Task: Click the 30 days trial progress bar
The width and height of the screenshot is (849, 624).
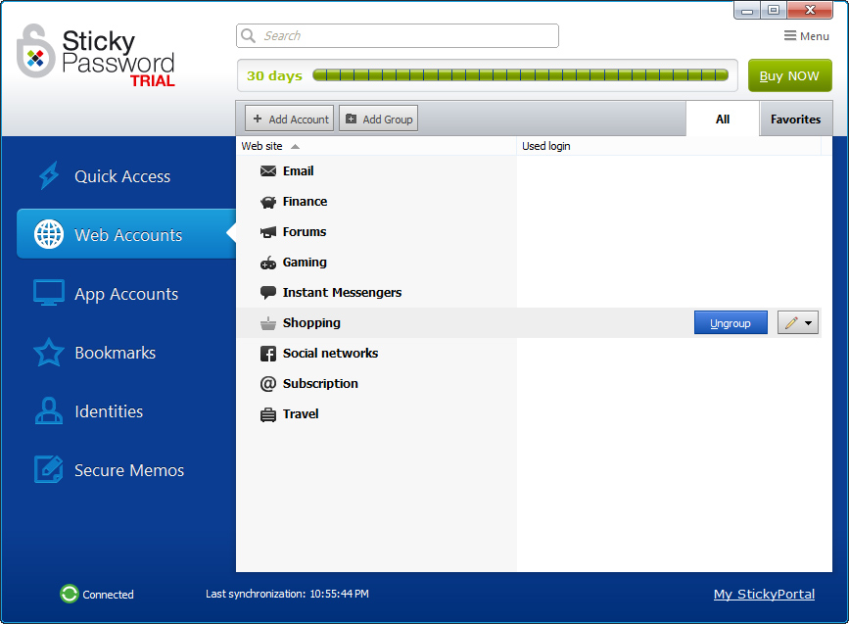Action: tap(520, 74)
